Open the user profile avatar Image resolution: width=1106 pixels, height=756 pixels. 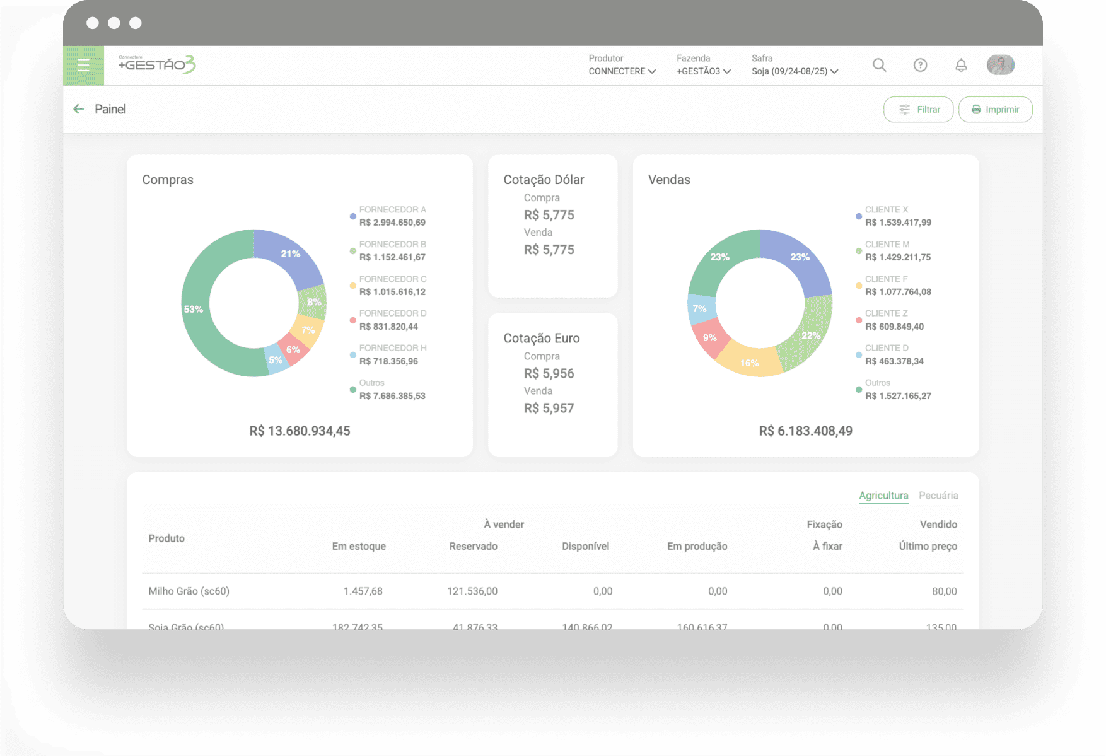click(1000, 65)
